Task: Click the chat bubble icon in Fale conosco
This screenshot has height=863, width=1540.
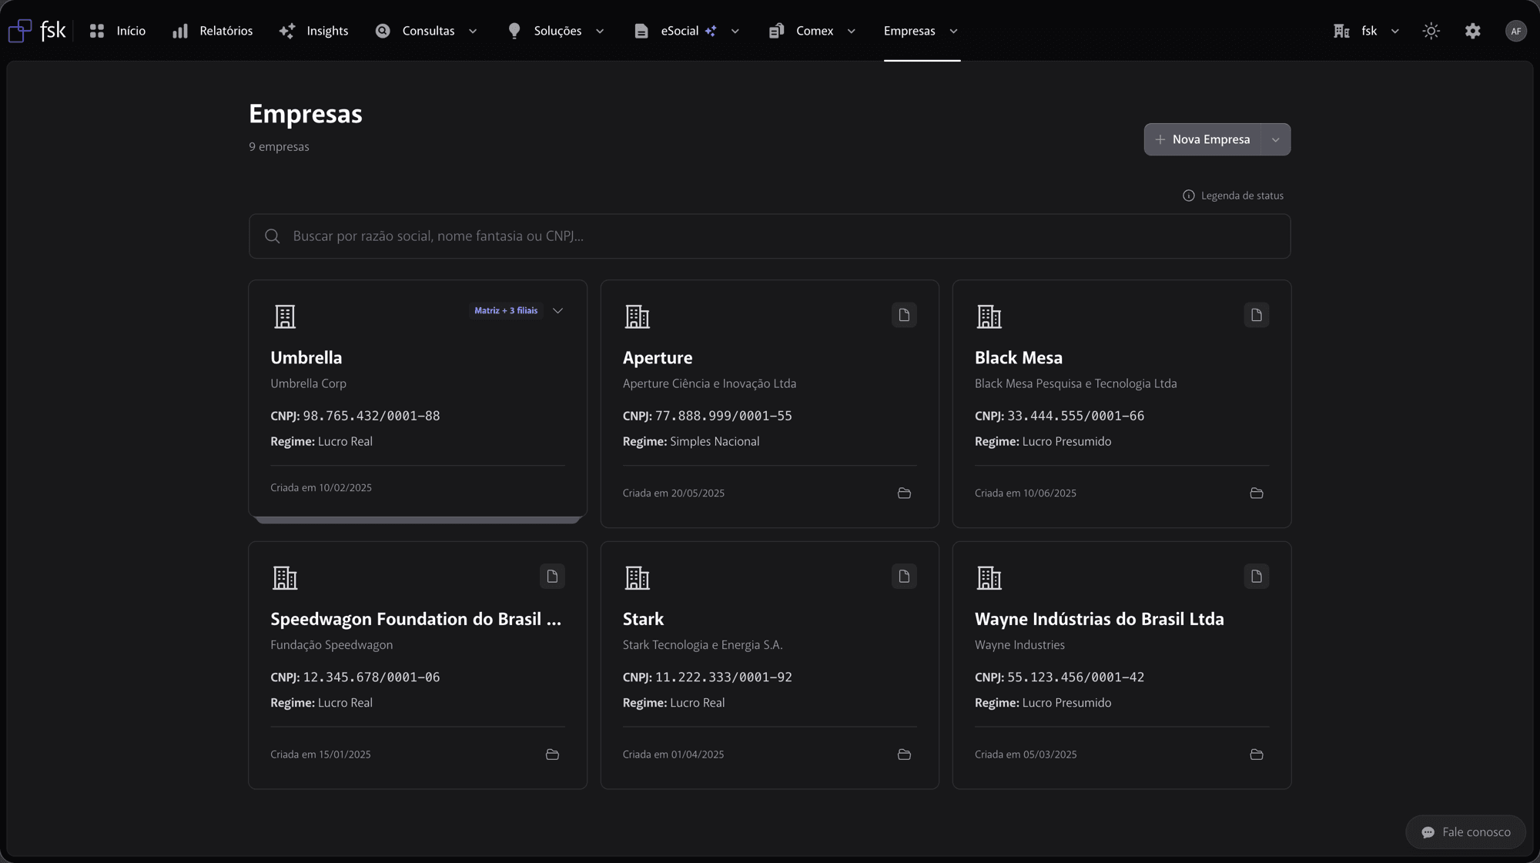Action: tap(1428, 832)
